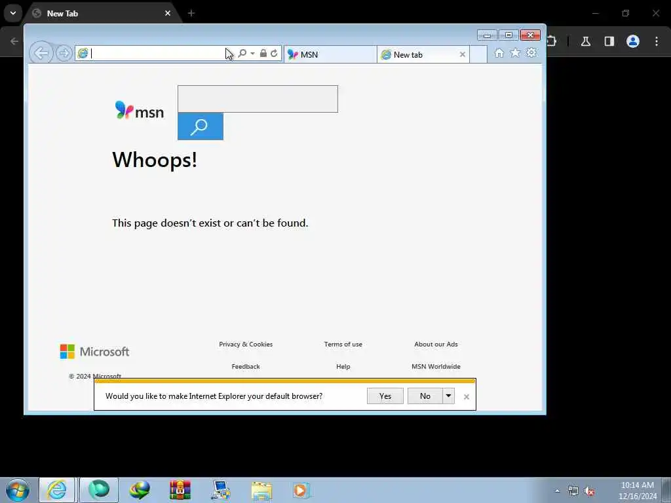671x503 pixels.
Task: Switch to the MSN tab
Action: 330,54
